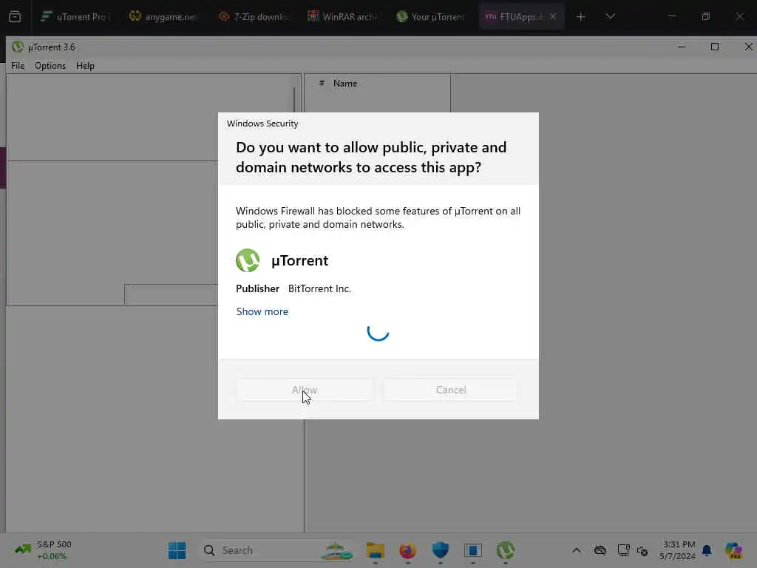Open the Help menu in µTorrent
Viewport: 757px width, 568px height.
pos(85,66)
